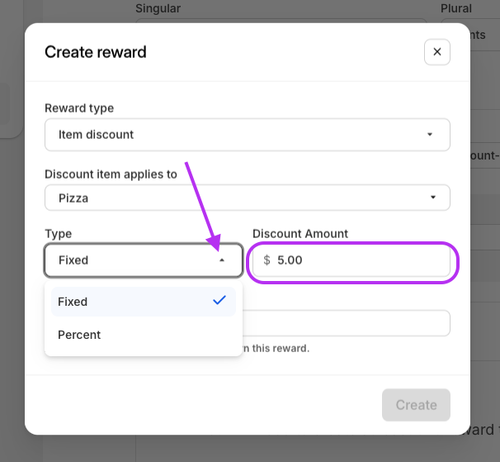This screenshot has width=500, height=462.
Task: Click the caret in the Type field
Action: click(222, 260)
